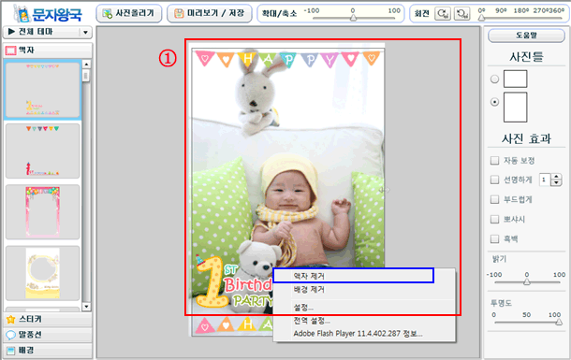Open the 말풍선 speech bubble section
This screenshot has height=360, width=571.
(x=48, y=335)
